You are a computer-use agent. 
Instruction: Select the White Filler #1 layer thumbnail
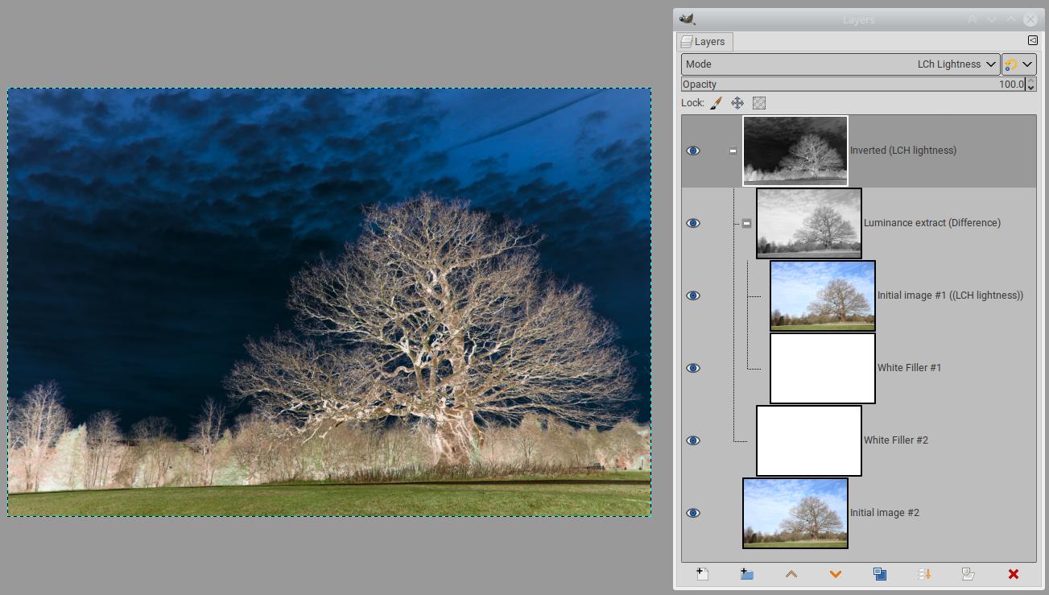(822, 368)
